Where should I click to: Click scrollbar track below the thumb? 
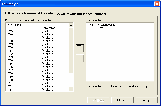click(x=71, y=80)
